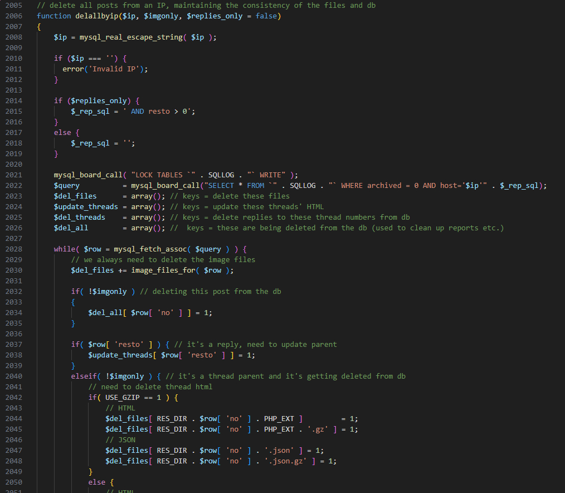Click the comment about updating threads' HTML
The image size is (565, 493).
[247, 207]
